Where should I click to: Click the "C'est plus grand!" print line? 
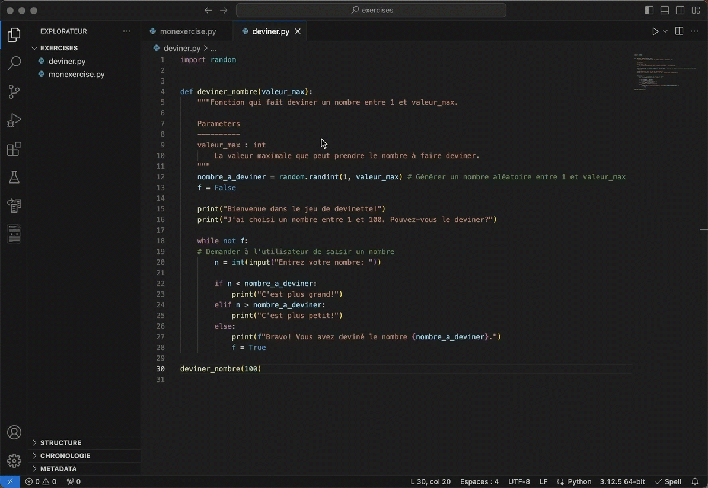(287, 294)
